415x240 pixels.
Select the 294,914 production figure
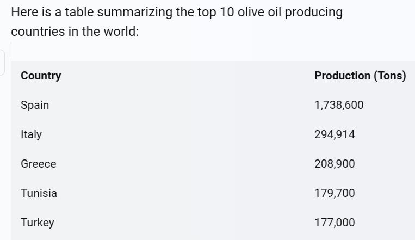pyautogui.click(x=335, y=134)
